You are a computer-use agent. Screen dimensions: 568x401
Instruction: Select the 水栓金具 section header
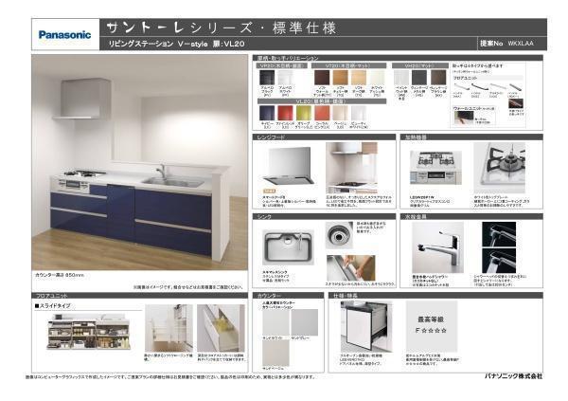(x=417, y=216)
